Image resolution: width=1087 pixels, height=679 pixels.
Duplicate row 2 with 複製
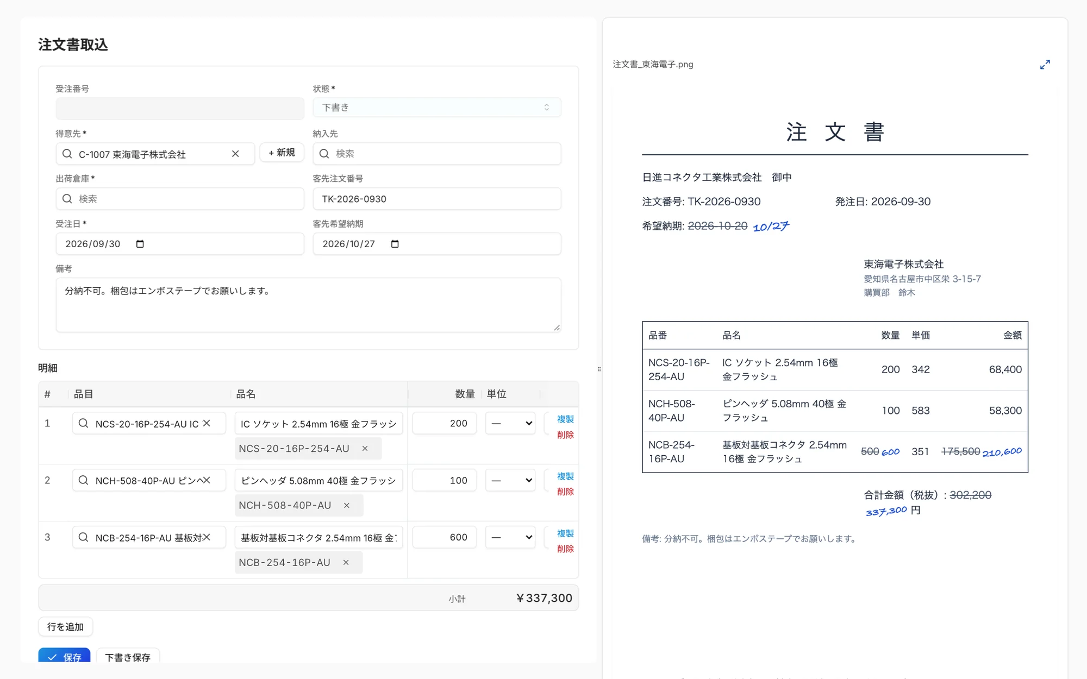point(565,476)
